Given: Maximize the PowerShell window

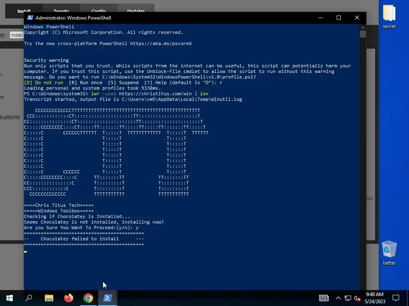Looking at the screenshot, I should [x=339, y=18].
